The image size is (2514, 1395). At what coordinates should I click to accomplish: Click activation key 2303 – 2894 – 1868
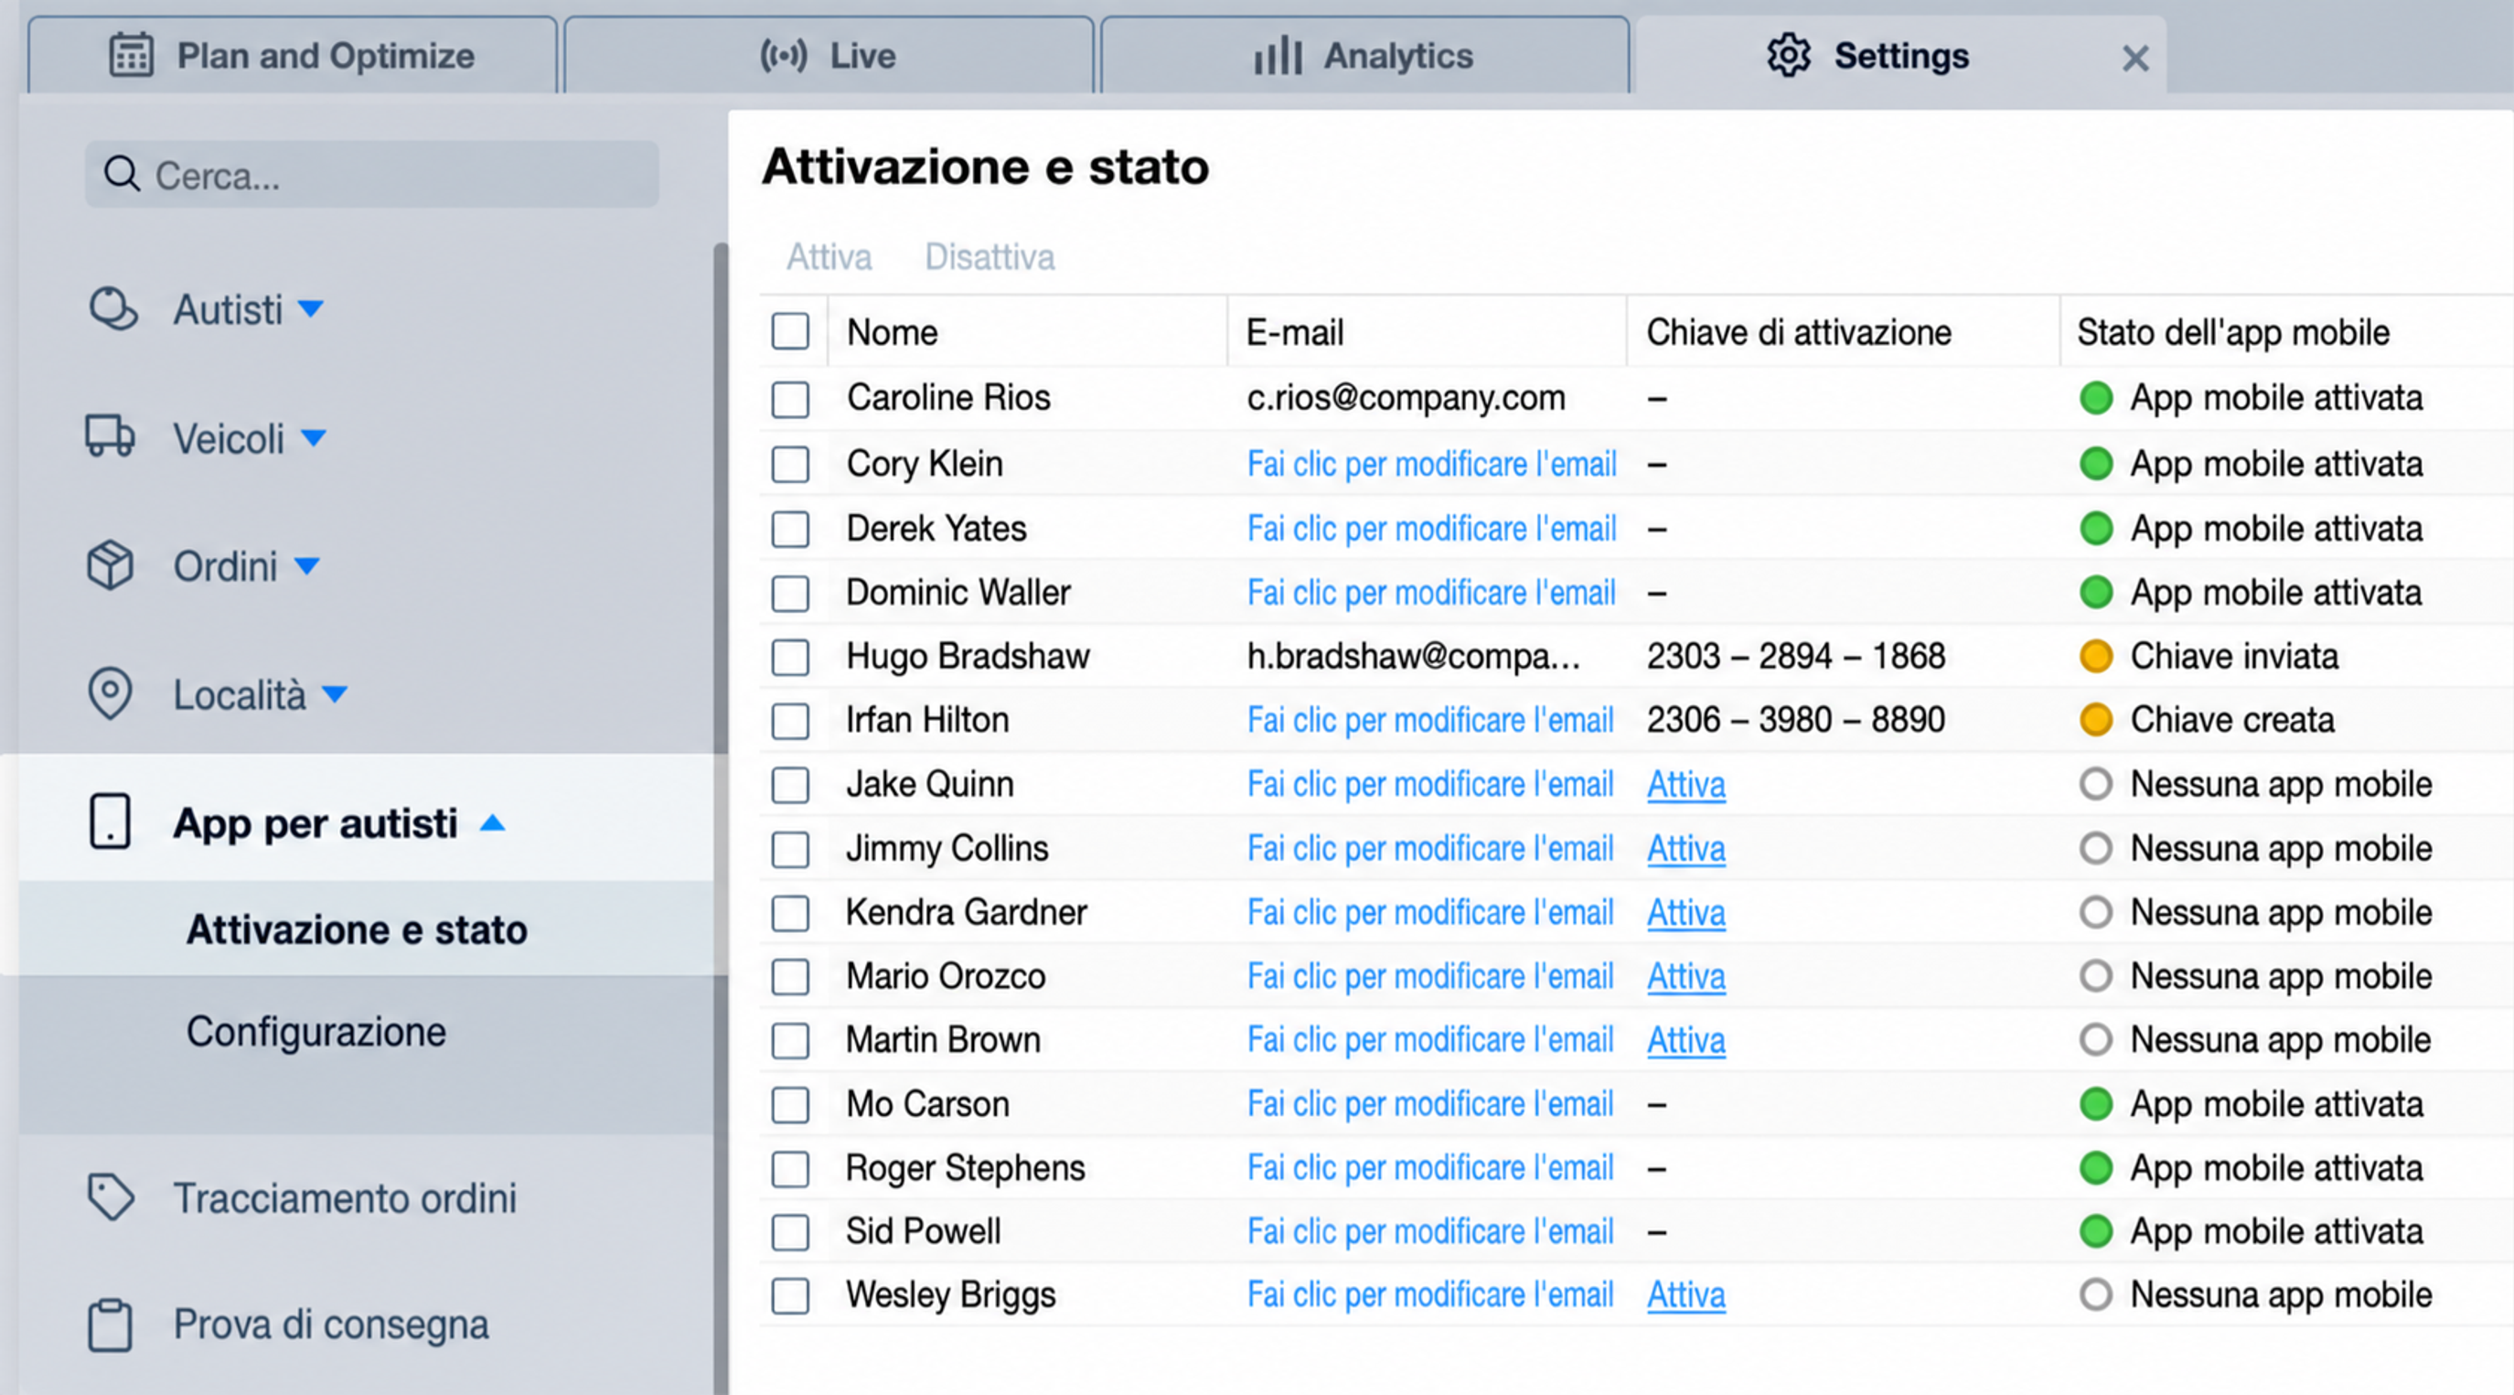coord(1796,656)
